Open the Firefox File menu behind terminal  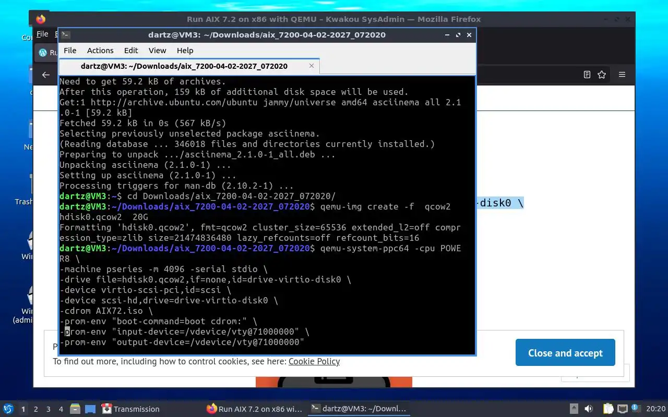coord(42,34)
